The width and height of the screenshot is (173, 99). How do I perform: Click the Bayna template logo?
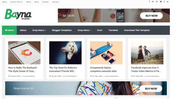(x=18, y=14)
